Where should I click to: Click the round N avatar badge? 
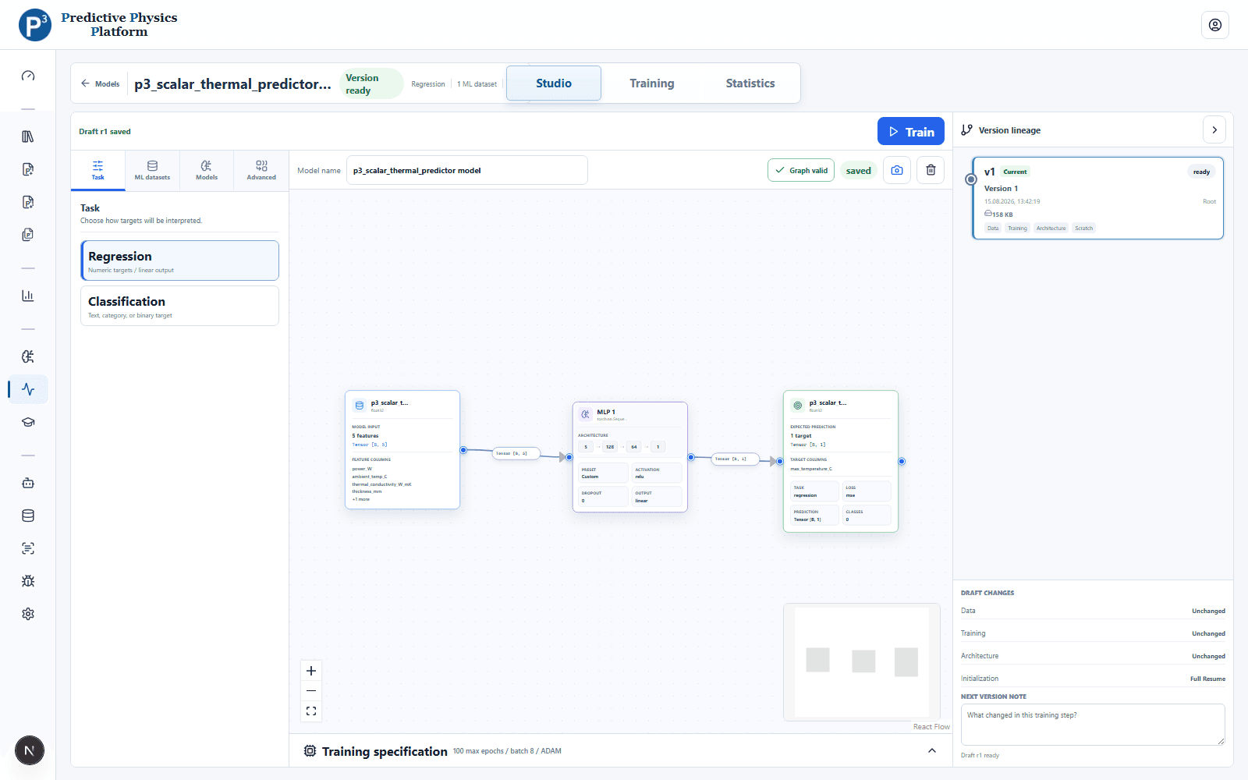30,751
